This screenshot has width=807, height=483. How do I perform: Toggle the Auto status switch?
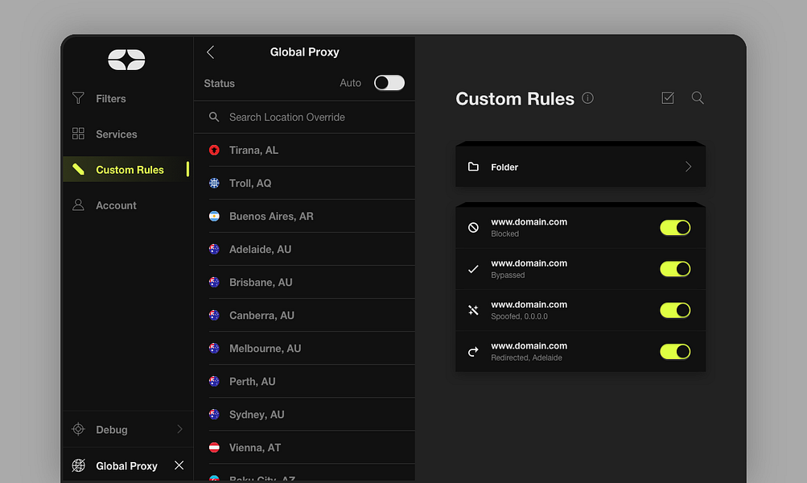coord(389,83)
